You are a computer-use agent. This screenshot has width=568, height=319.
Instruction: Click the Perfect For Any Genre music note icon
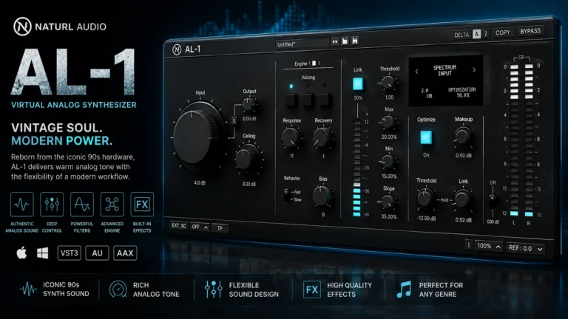coord(405,289)
